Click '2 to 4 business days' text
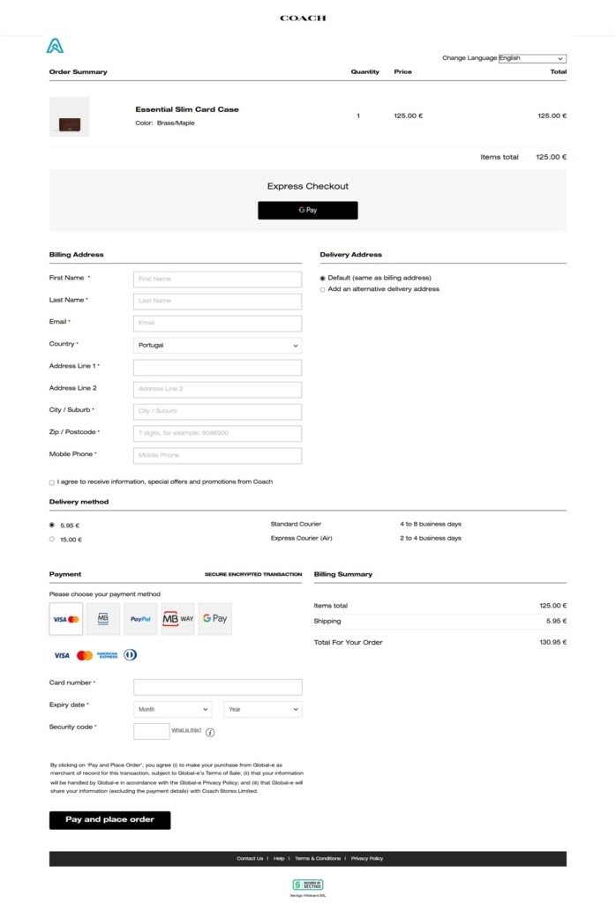The image size is (616, 903). coord(431,538)
